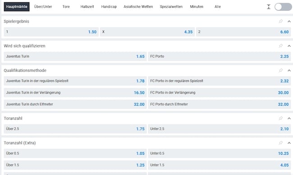Switch to the Minuten tab
Screen dimensions: 293x175
(197, 7)
